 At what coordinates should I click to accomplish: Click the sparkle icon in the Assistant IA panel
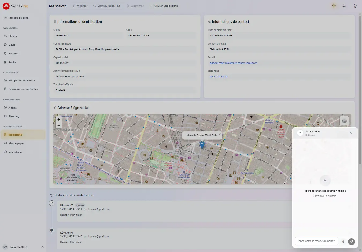[x=300, y=133]
